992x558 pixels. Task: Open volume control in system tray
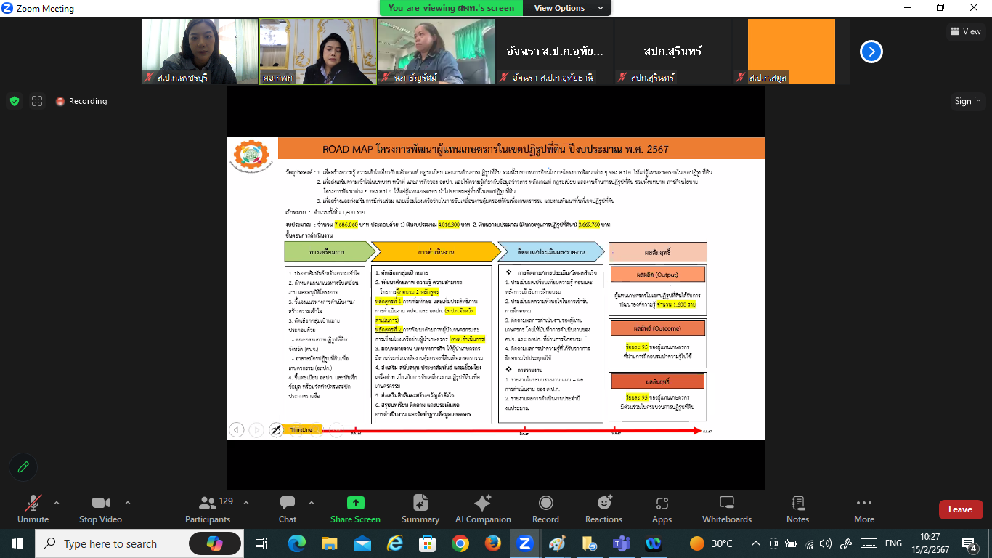(x=827, y=543)
